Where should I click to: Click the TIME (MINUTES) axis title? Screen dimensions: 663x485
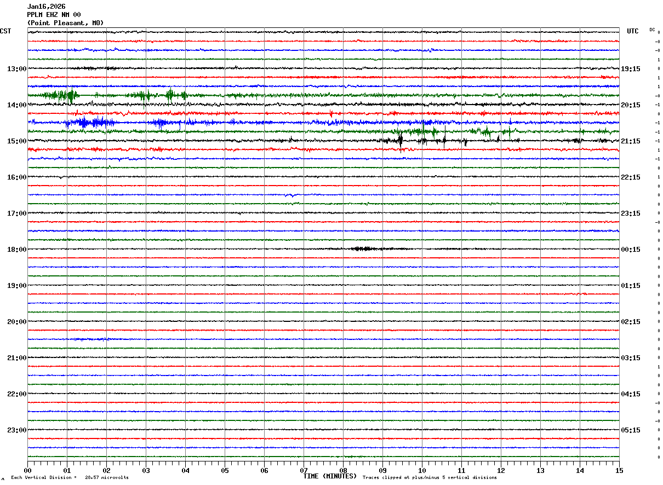(330, 476)
